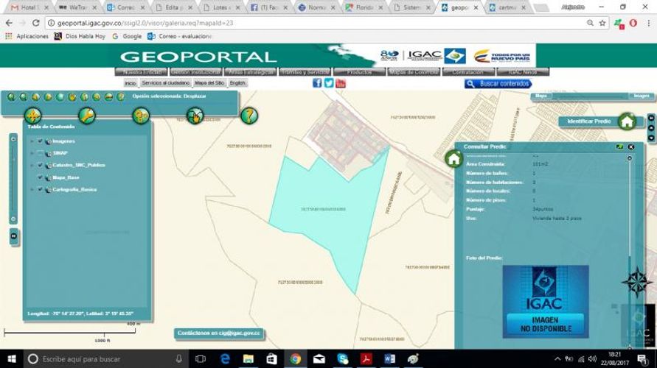Viewport: 657px width, 368px height.
Task: Open the query search widget
Action: [x=141, y=116]
